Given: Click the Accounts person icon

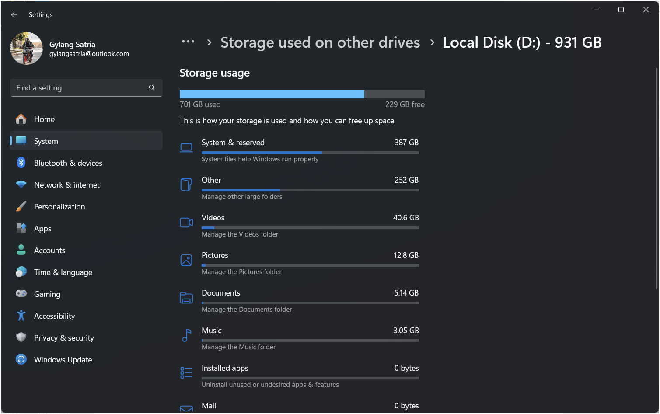Looking at the screenshot, I should tap(21, 250).
